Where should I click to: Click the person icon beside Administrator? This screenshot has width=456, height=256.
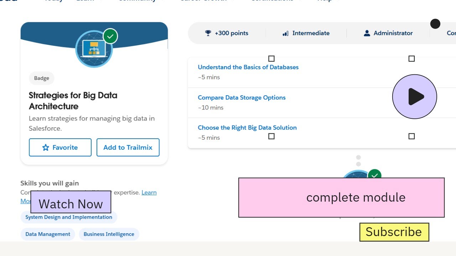click(367, 33)
